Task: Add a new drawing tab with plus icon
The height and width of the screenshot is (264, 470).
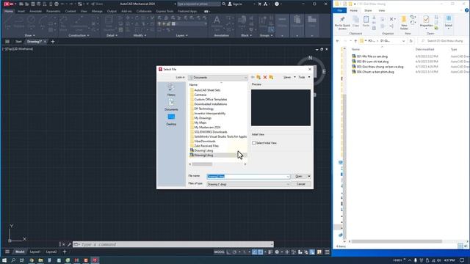Action: (53, 42)
